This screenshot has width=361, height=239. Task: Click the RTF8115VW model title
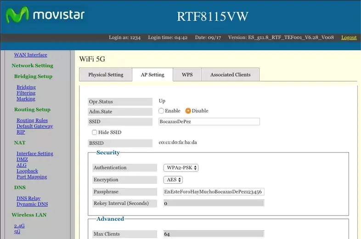pos(213,17)
